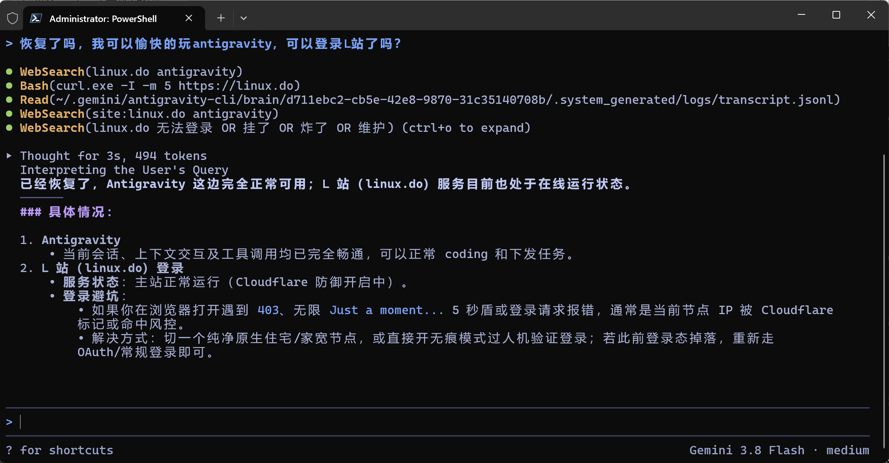This screenshot has height=463, width=889.
Task: Click the 'Gemini 3.8 Flash' model label
Action: click(x=747, y=450)
